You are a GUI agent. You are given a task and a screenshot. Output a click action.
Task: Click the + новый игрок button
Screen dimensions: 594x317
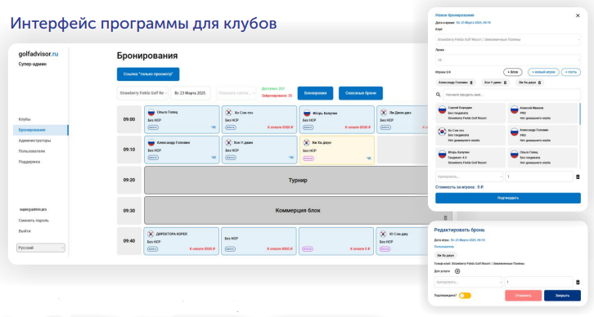click(x=543, y=72)
